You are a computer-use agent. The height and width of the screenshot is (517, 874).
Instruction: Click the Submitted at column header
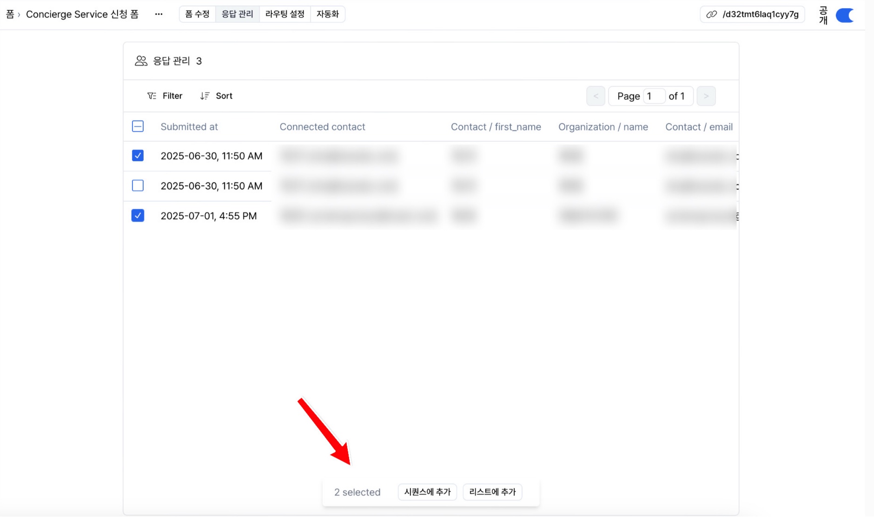point(189,127)
